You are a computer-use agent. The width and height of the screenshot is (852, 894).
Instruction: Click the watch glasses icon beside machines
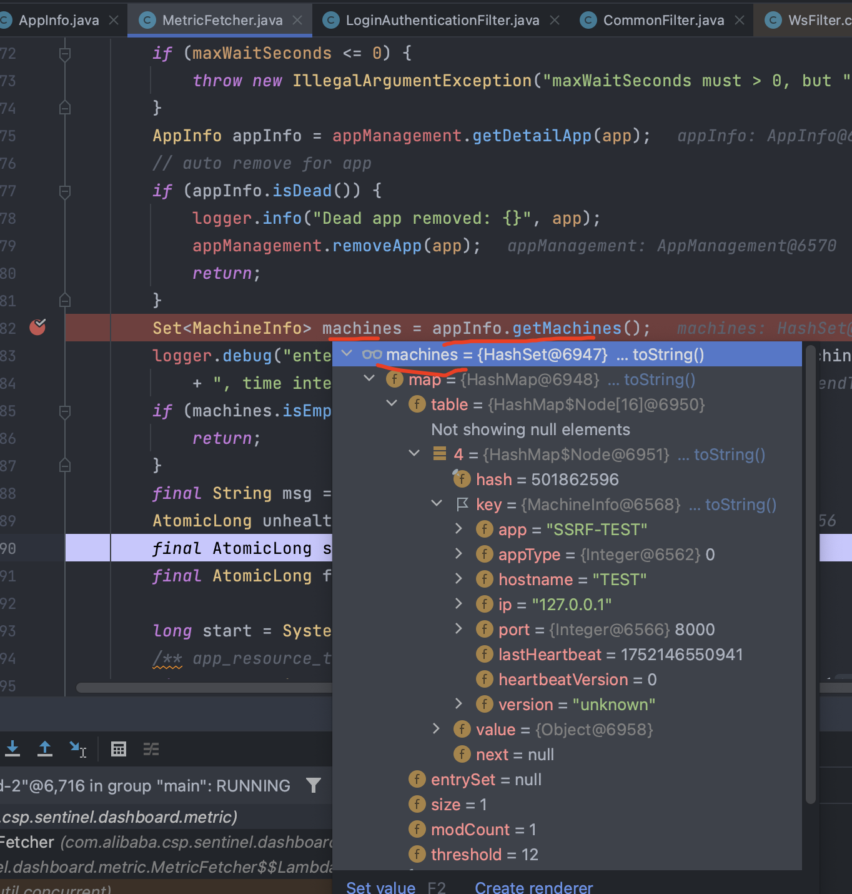(x=372, y=354)
